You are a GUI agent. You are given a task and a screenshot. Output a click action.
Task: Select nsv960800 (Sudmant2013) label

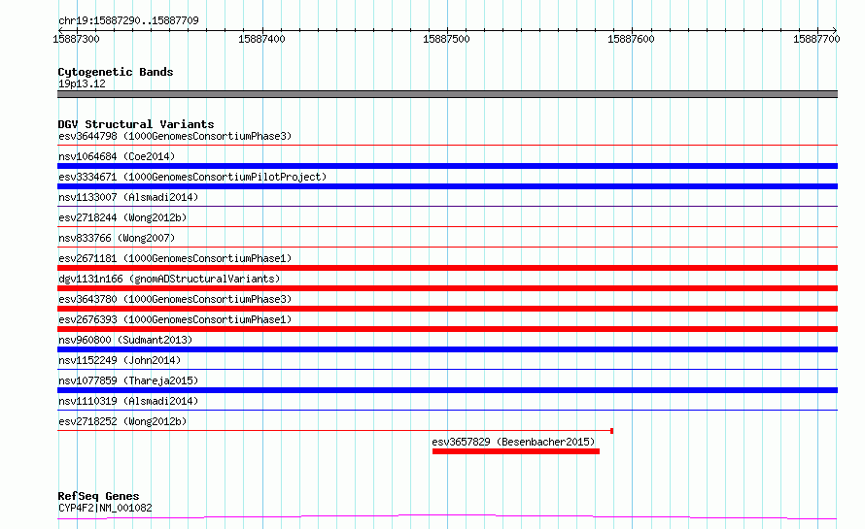tap(125, 340)
